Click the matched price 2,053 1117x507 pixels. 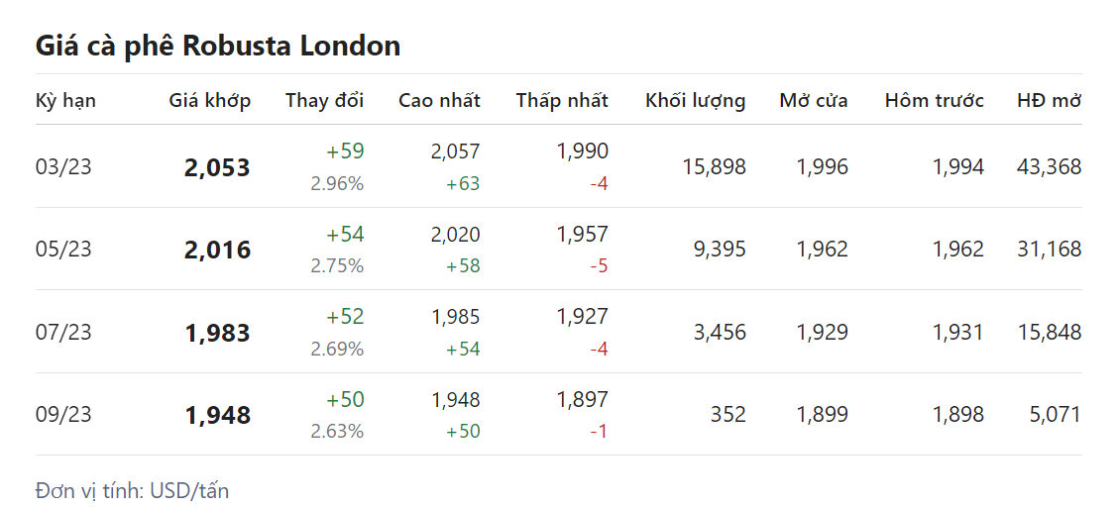pos(217,168)
